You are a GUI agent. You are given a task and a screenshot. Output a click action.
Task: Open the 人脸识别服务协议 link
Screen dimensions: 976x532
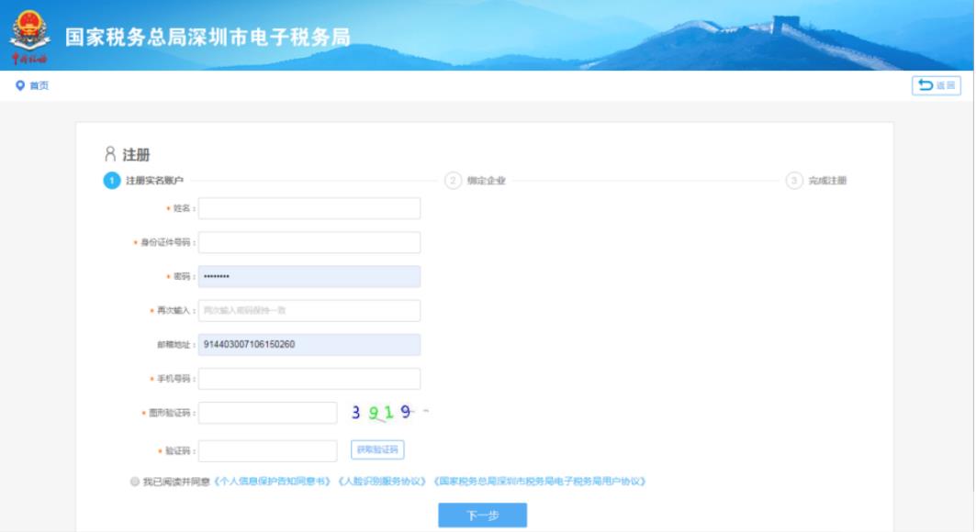click(383, 482)
